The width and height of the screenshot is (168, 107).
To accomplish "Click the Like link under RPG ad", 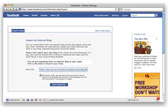I will [x=139, y=68].
